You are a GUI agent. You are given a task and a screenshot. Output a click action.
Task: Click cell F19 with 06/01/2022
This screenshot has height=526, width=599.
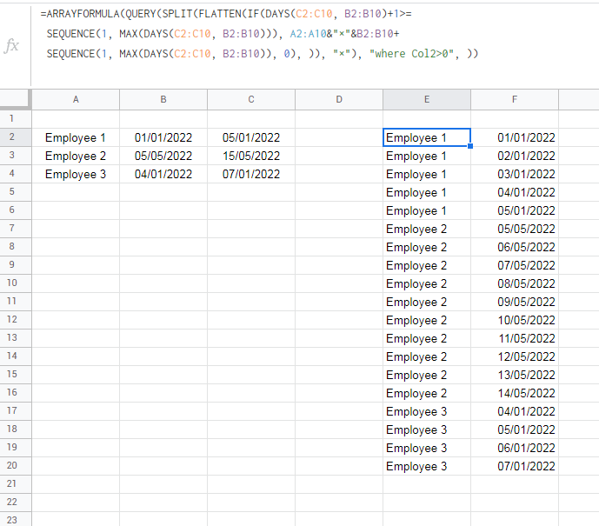[515, 448]
